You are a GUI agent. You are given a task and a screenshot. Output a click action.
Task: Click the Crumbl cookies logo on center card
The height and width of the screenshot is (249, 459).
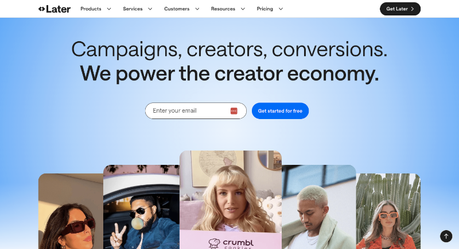pos(231,243)
